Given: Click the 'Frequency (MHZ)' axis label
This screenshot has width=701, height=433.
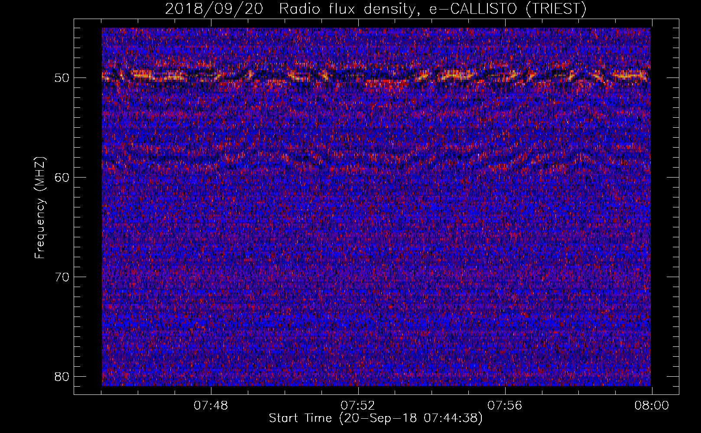Looking at the screenshot, I should (40, 208).
